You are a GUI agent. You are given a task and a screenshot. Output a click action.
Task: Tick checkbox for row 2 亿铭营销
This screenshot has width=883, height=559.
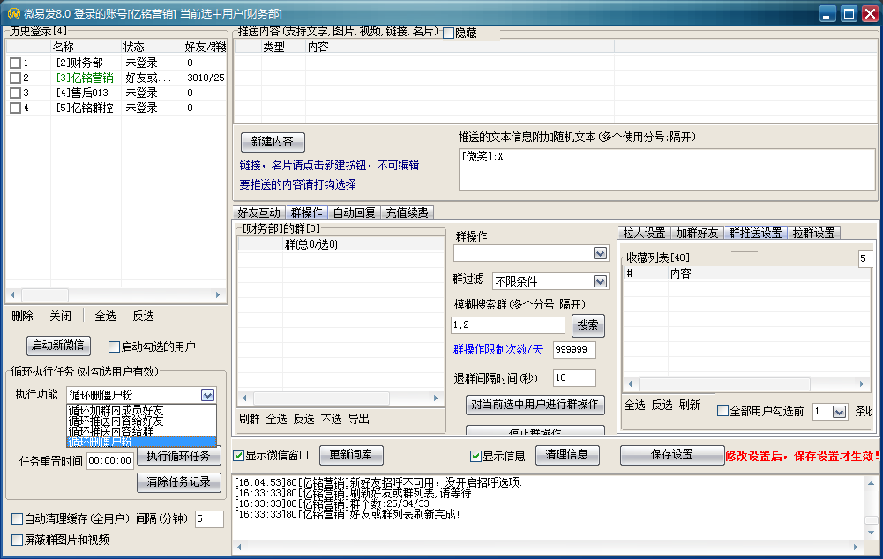(16, 78)
